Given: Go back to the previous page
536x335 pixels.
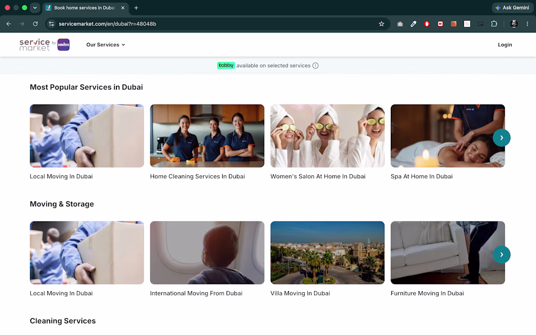Looking at the screenshot, I should (x=9, y=24).
